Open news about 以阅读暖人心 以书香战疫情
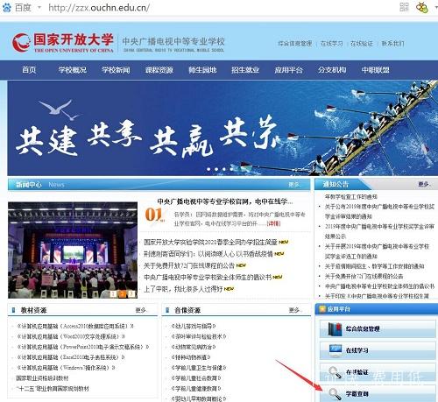 pyautogui.click(x=208, y=254)
